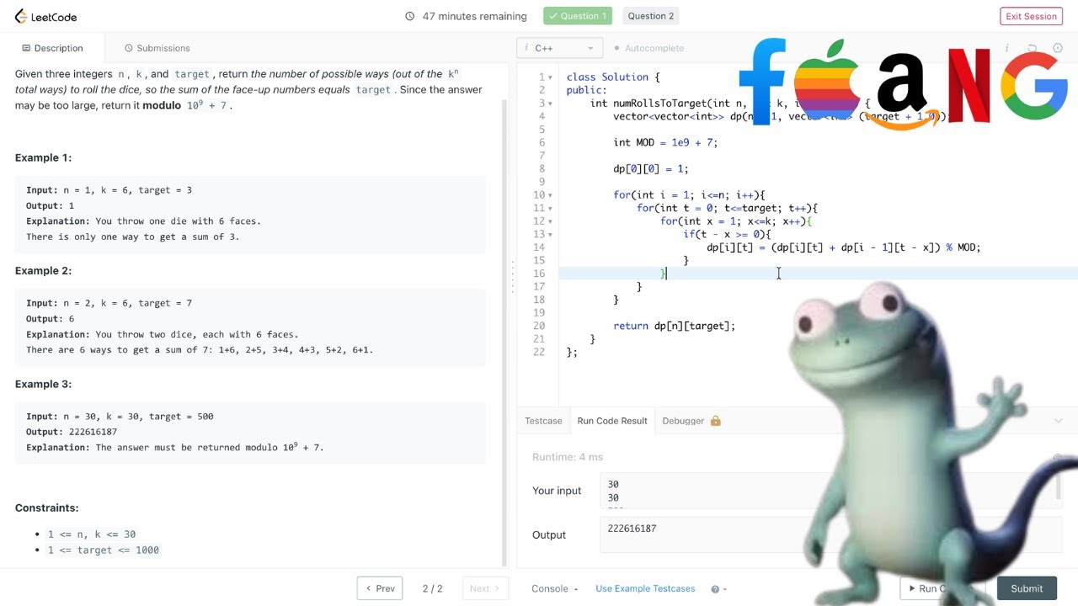Click Exit Session button
The height and width of the screenshot is (606, 1078).
tap(1031, 16)
